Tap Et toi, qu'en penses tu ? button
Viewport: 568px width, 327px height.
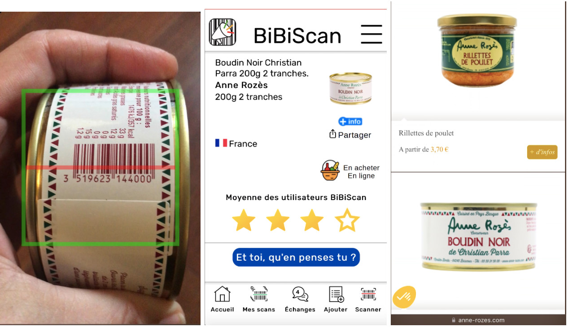[x=296, y=257]
